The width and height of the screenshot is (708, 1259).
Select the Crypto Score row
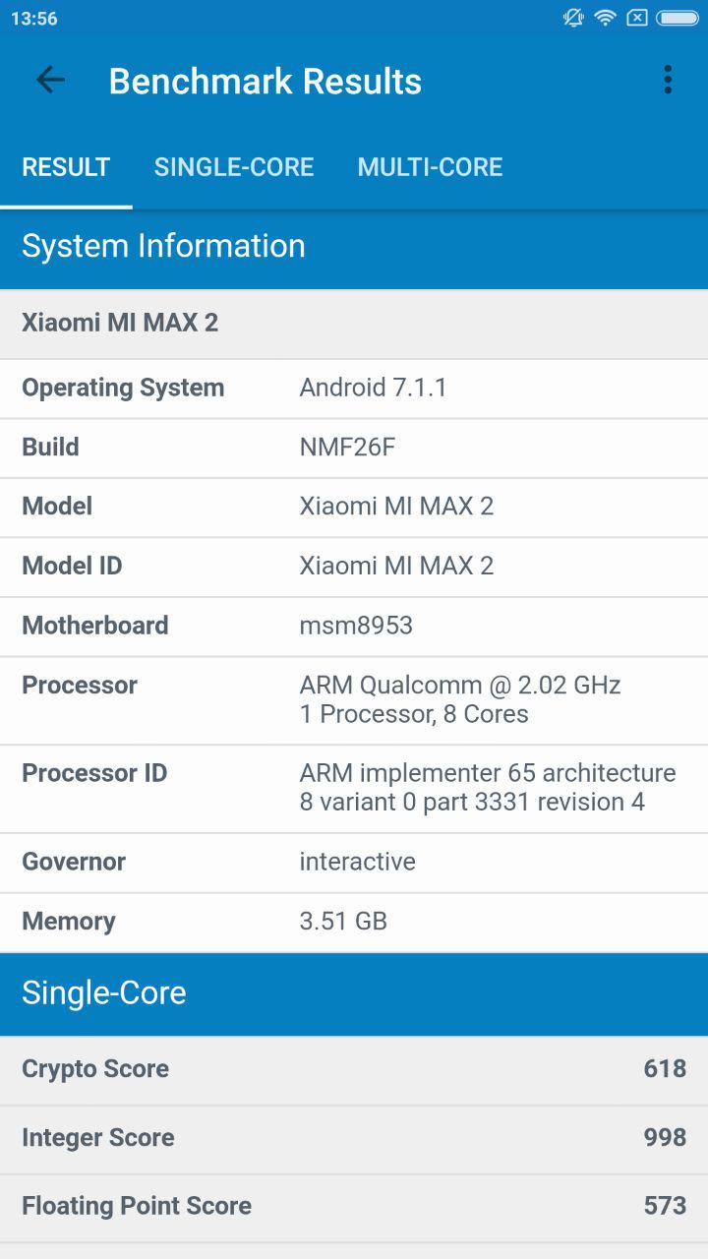click(x=354, y=1069)
